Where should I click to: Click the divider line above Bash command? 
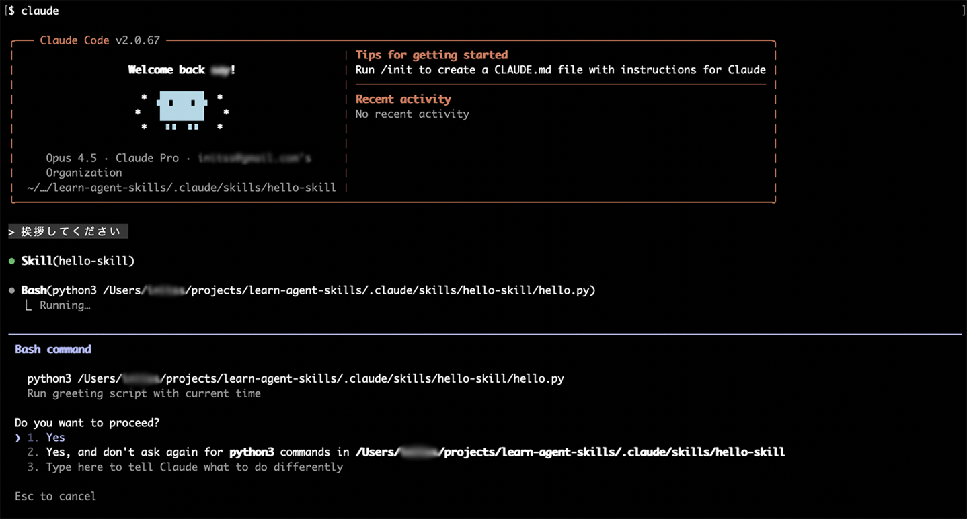pyautogui.click(x=483, y=329)
